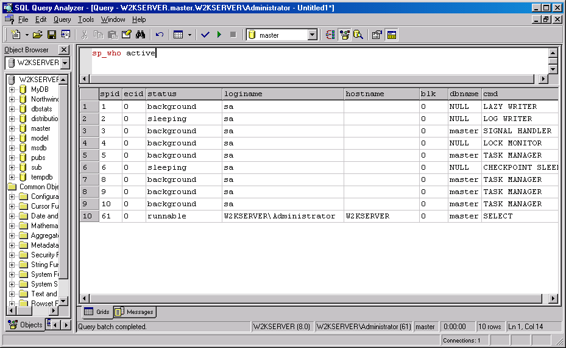The height and width of the screenshot is (348, 566).
Task: Click the Undo arrow icon
Action: [160, 35]
